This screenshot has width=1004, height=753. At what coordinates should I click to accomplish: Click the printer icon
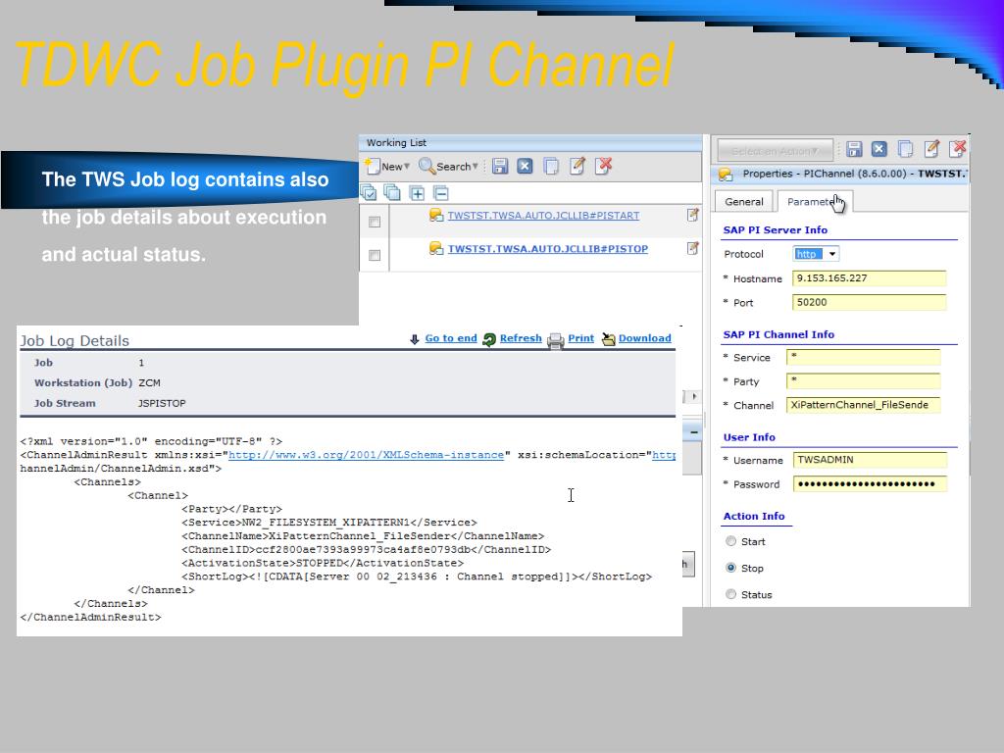556,340
